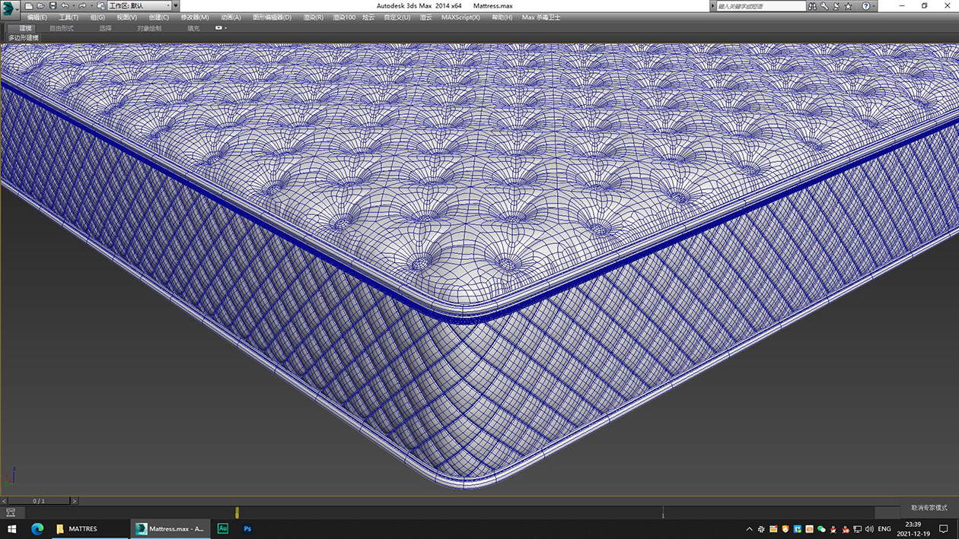
Task: Save the scene with the floppy disk icon
Action: (53, 6)
